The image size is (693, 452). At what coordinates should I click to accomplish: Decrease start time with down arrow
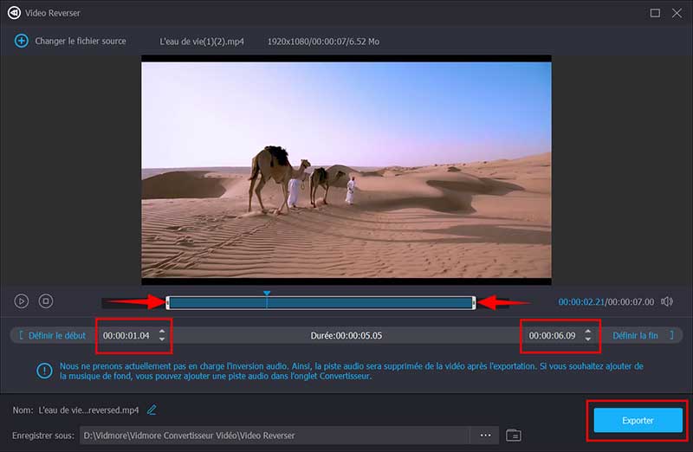(x=162, y=339)
